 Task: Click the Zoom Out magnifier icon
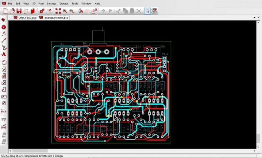click(72, 11)
